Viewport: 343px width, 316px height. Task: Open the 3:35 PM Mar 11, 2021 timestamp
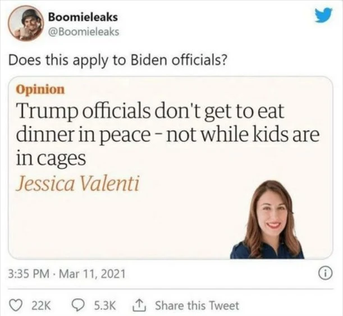click(x=67, y=274)
